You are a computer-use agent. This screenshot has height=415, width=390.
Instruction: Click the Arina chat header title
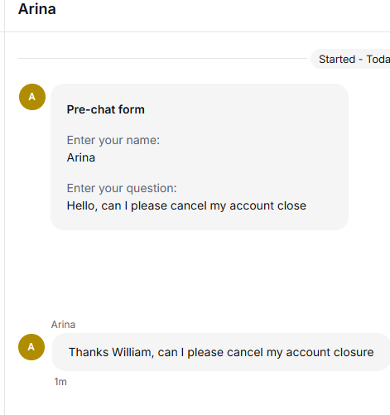pos(37,9)
